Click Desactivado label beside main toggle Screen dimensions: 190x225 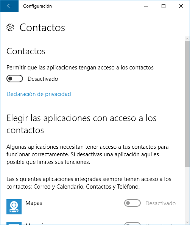pyautogui.click(x=43, y=79)
